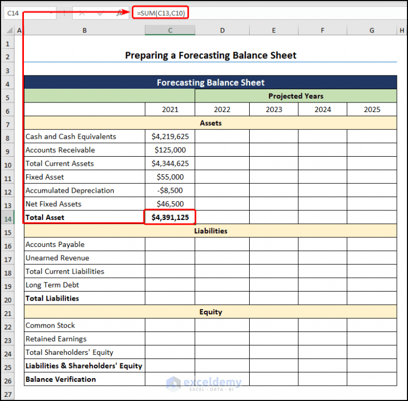Screen dimensions: 408x401
Task: Click 'Long Term Debt' label
Action: tap(52, 285)
